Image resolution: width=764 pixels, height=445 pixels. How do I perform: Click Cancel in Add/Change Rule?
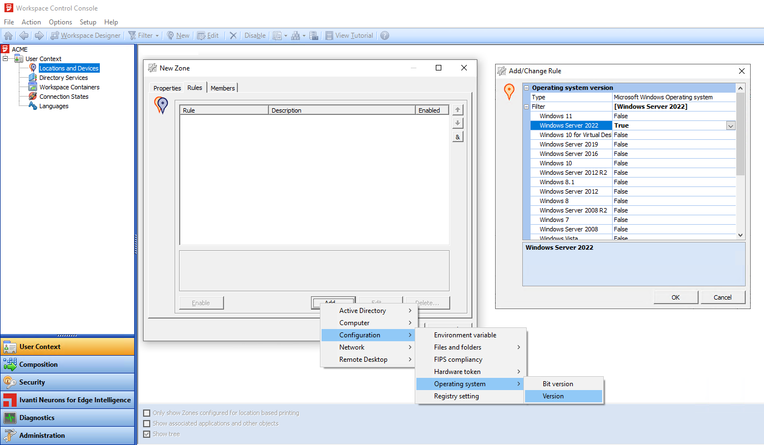[x=723, y=297]
